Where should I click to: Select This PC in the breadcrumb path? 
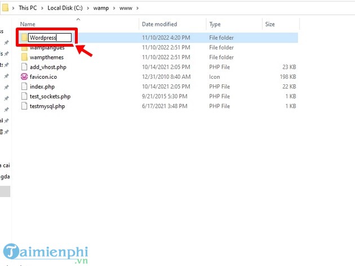28,8
